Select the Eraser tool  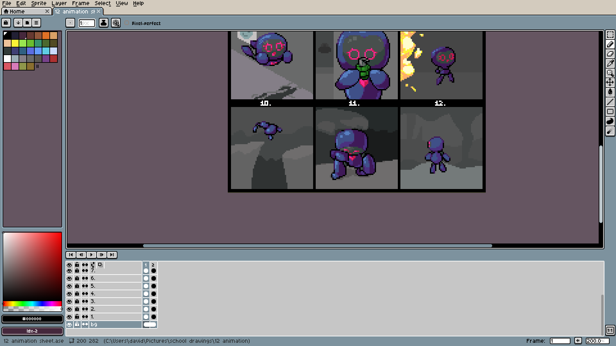click(610, 54)
